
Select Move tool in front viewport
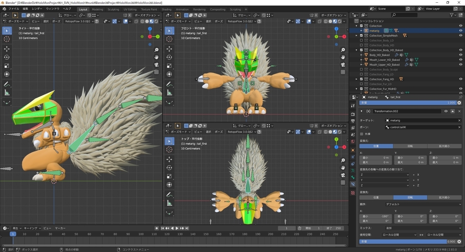click(169, 48)
